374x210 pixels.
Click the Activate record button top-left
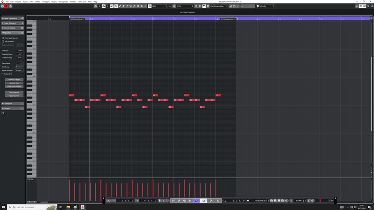click(x=6, y=6)
